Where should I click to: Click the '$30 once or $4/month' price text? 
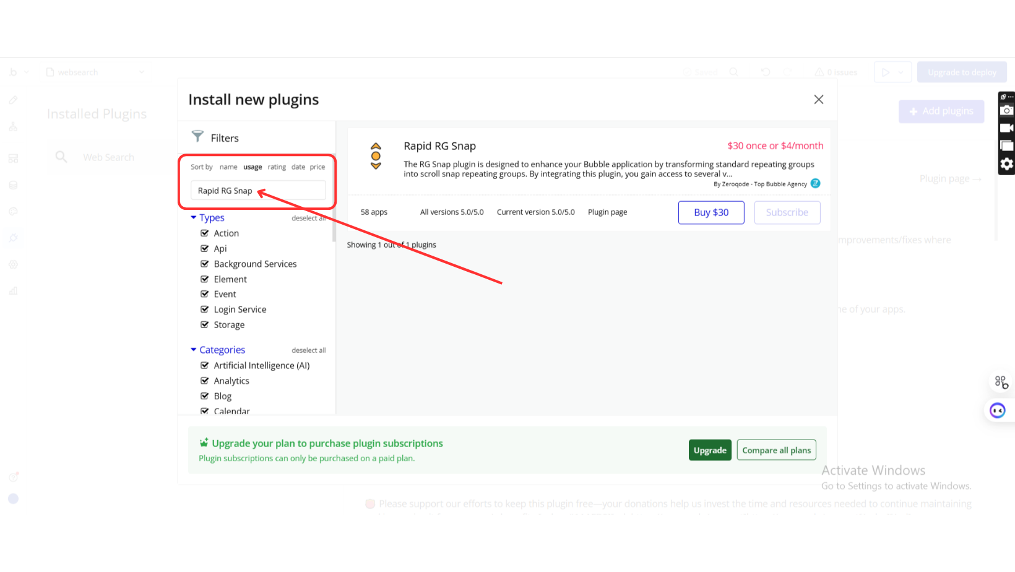tap(775, 145)
